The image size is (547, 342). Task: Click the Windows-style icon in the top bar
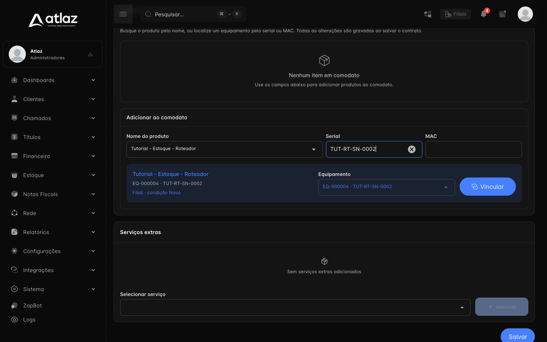pos(428,14)
